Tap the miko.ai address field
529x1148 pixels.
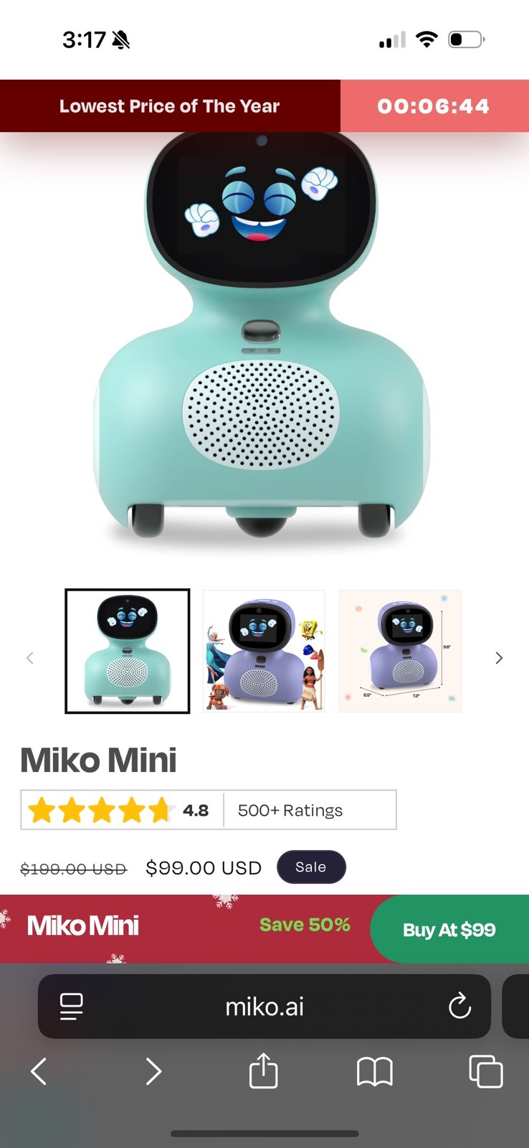pyautogui.click(x=264, y=1007)
